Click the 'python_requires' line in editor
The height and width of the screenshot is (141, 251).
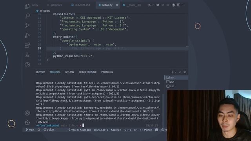73,56
